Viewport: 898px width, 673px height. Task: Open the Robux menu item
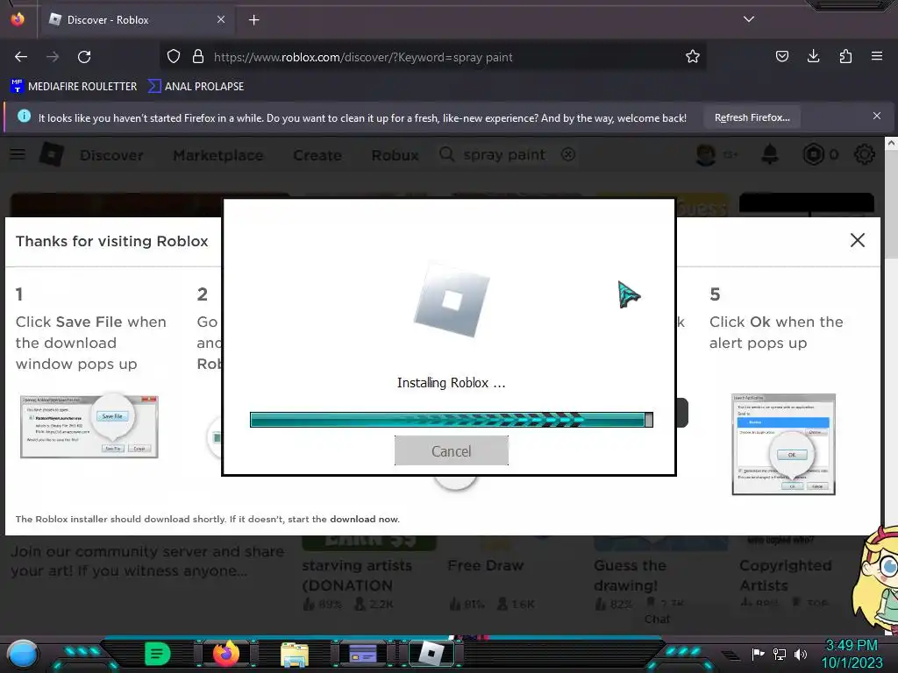(x=395, y=155)
